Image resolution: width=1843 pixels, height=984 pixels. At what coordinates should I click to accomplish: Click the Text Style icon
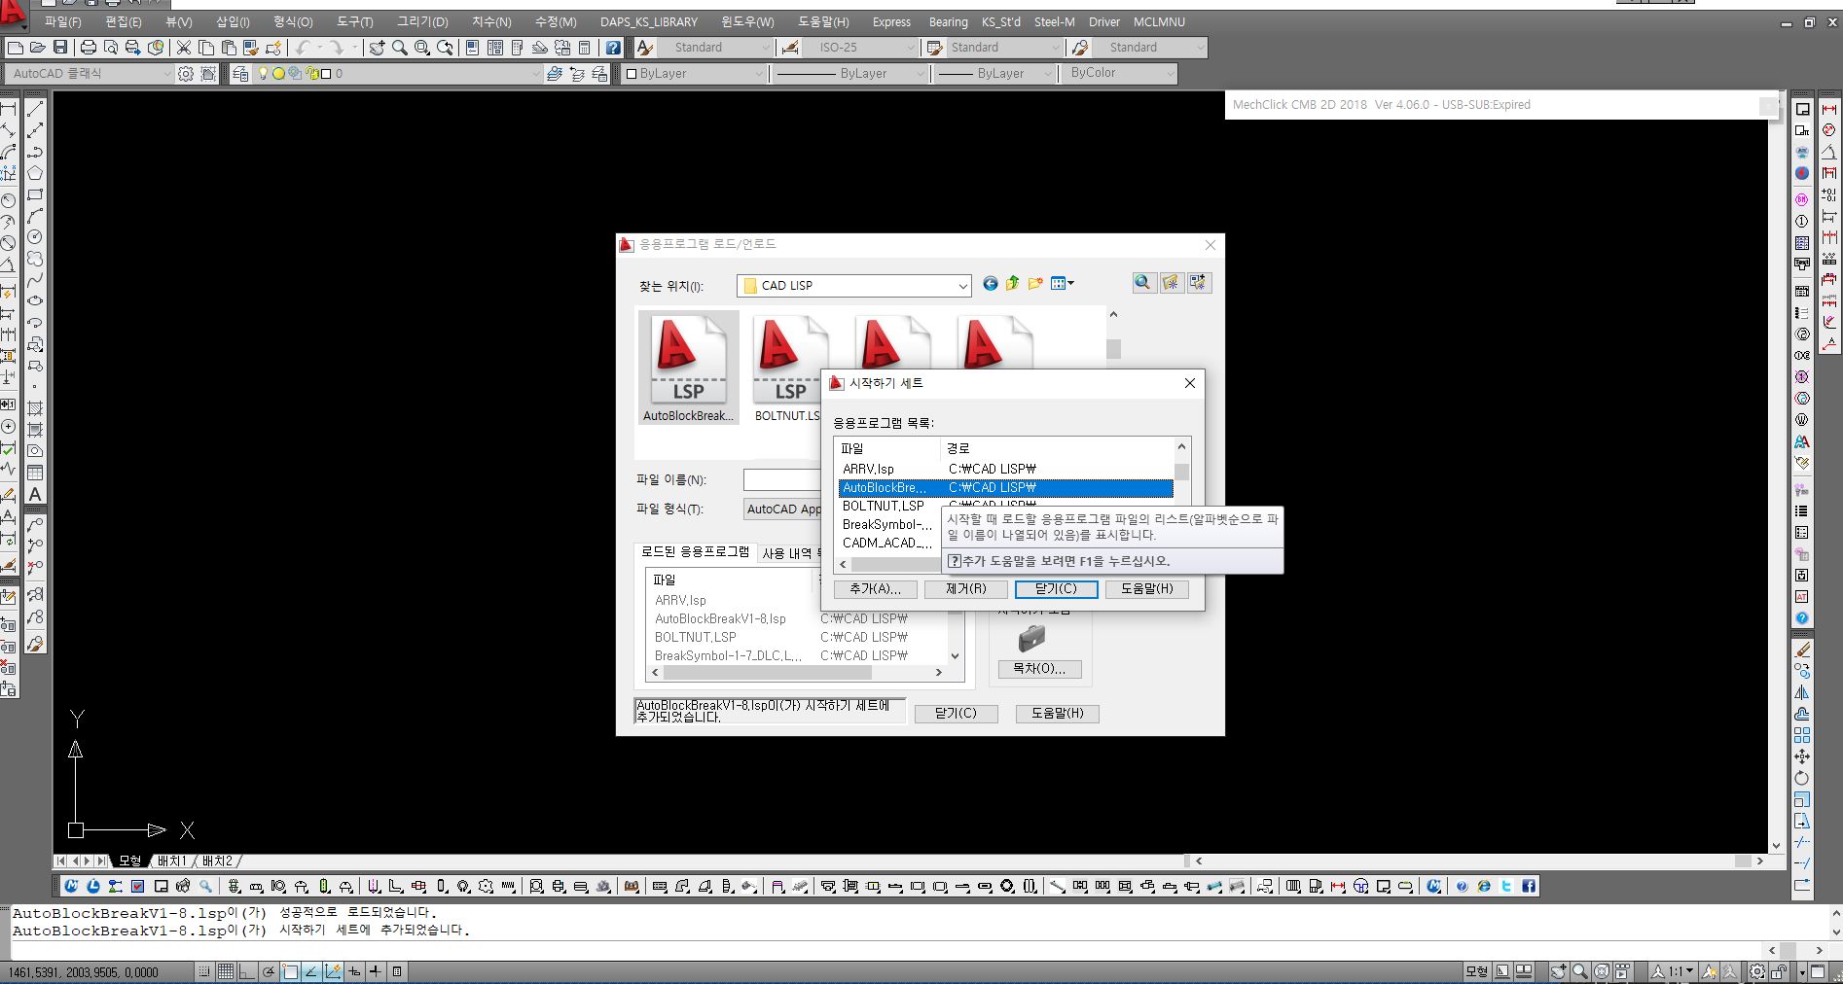click(x=645, y=48)
